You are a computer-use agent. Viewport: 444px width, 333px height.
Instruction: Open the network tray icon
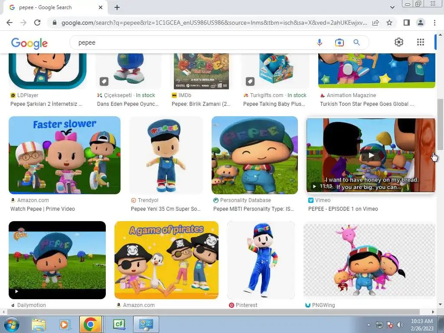point(379,325)
